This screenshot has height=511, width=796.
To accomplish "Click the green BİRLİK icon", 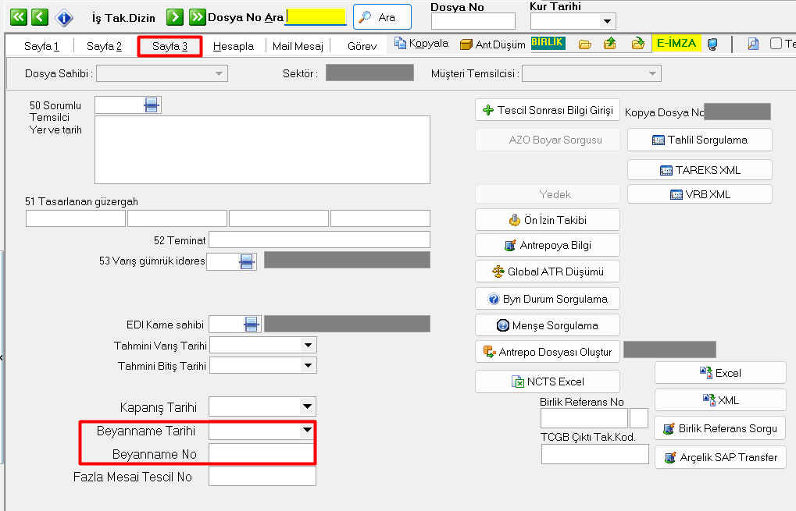I will [548, 43].
